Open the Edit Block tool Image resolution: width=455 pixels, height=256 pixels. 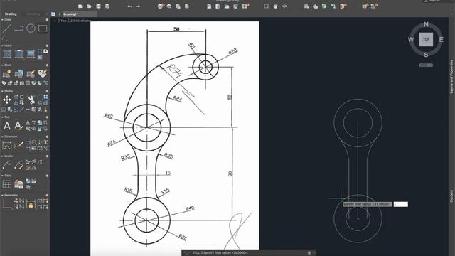(x=31, y=74)
